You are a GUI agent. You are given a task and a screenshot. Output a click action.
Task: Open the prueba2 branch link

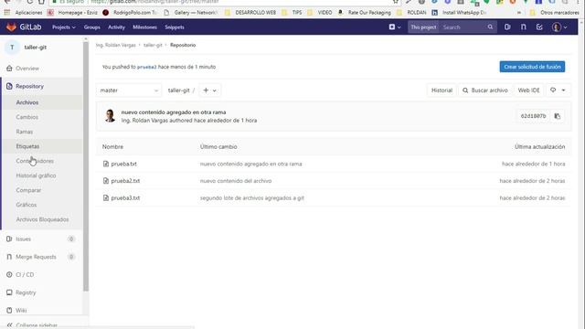[x=146, y=67]
